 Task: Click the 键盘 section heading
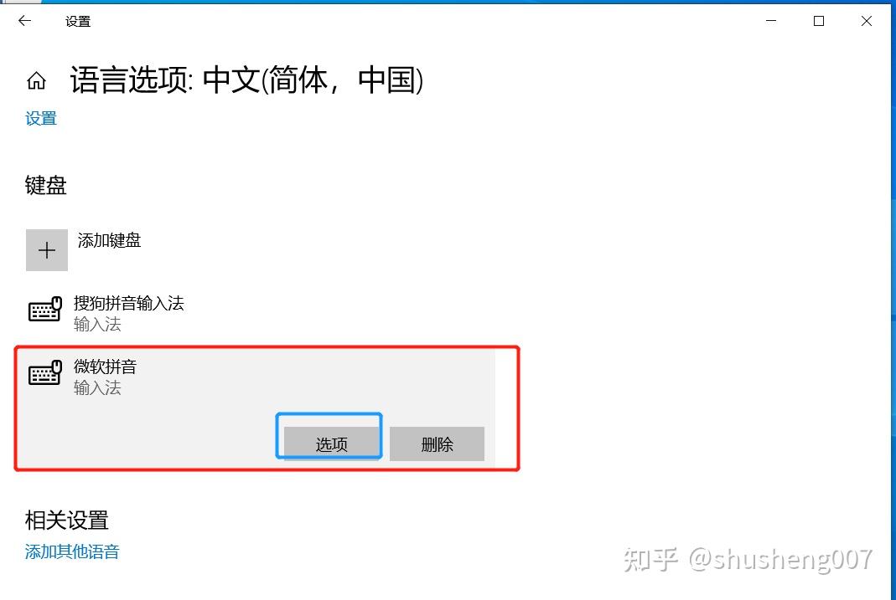coord(46,186)
